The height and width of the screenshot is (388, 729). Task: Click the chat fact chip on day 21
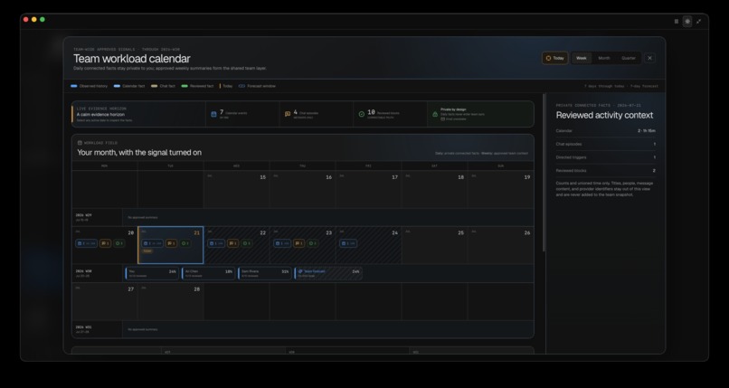click(171, 243)
